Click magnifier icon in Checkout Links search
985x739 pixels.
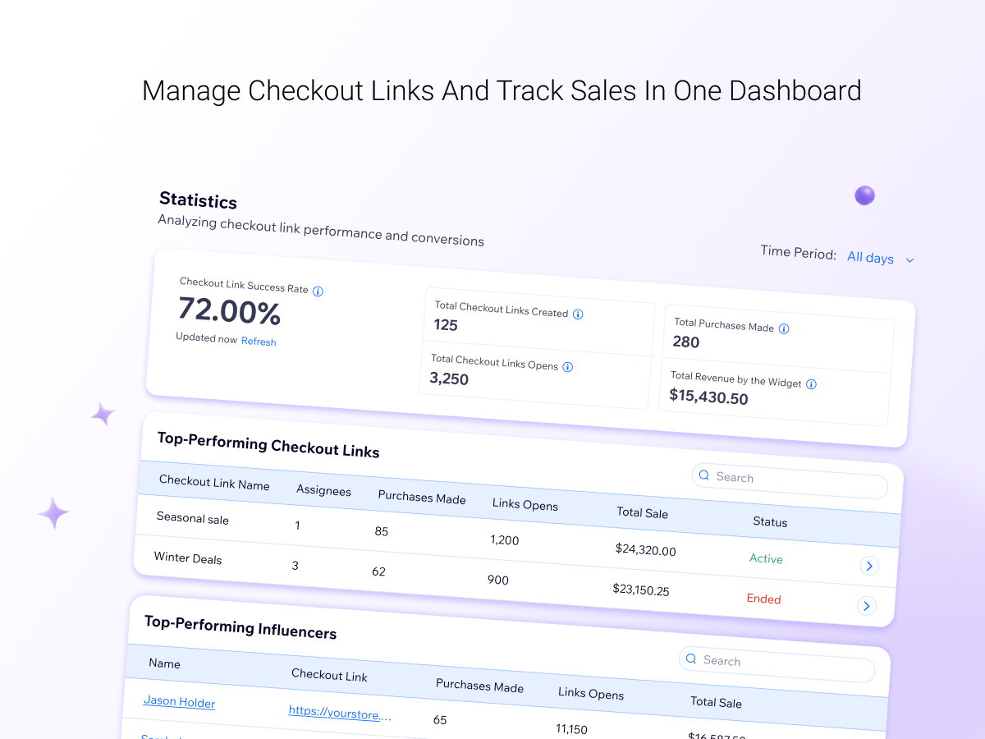704,475
